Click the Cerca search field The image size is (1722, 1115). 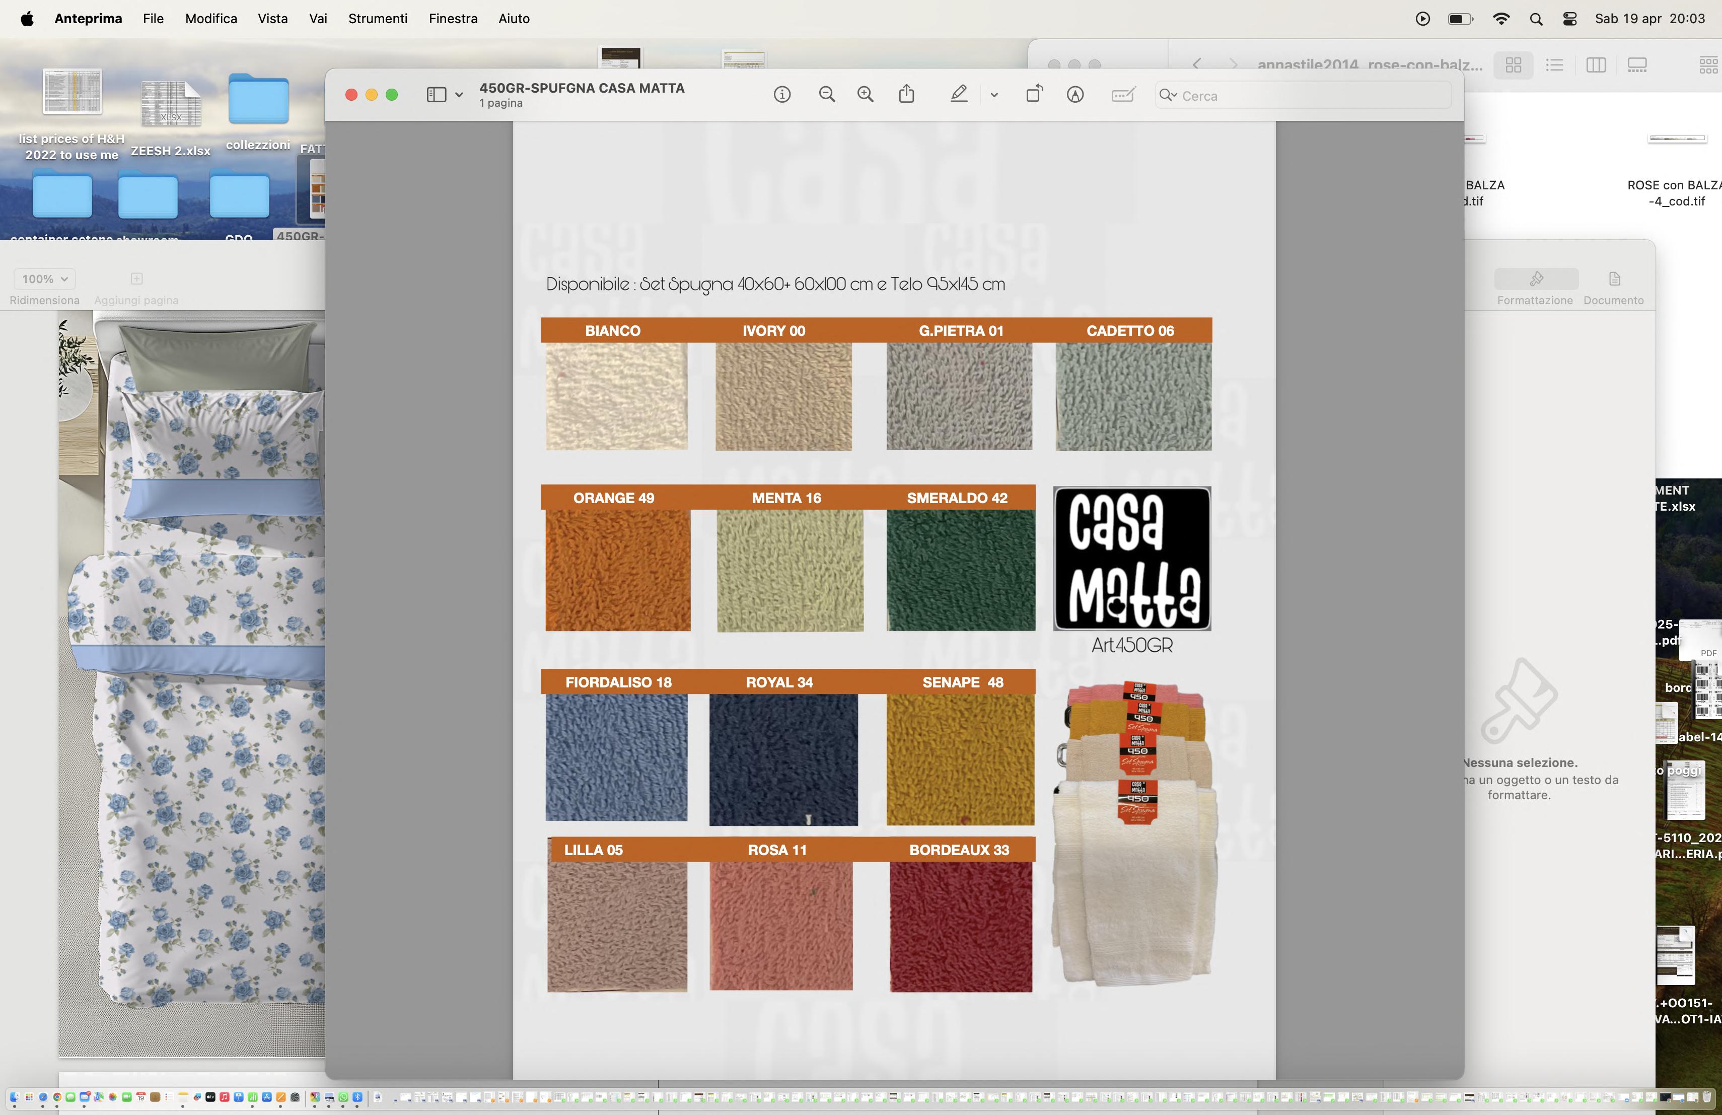click(x=1310, y=96)
